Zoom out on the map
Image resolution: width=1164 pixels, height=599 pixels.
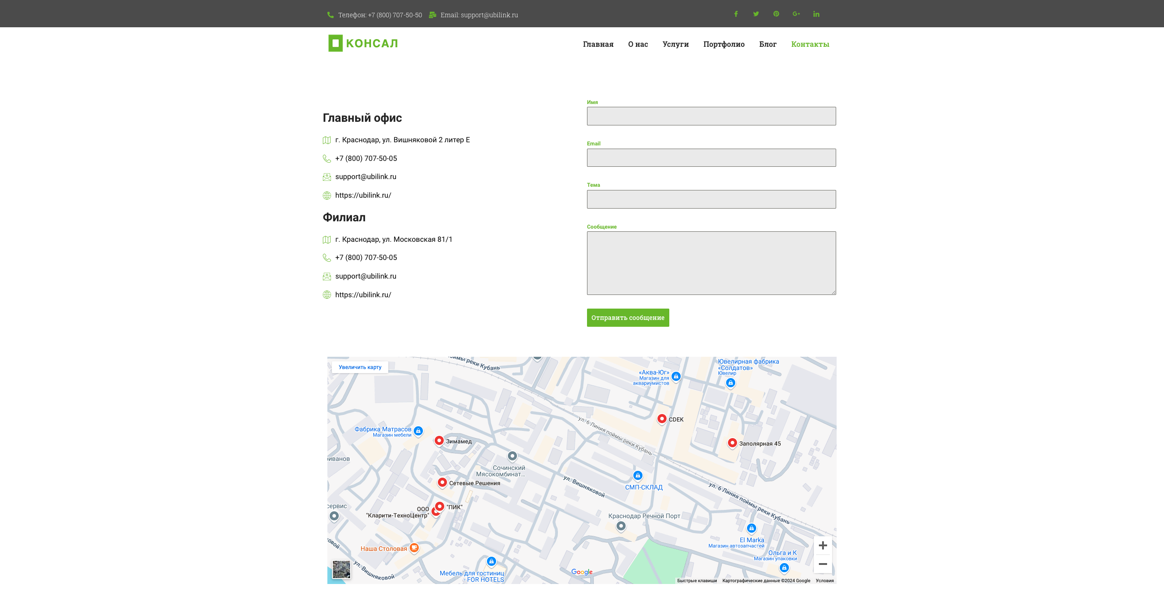[x=823, y=564]
